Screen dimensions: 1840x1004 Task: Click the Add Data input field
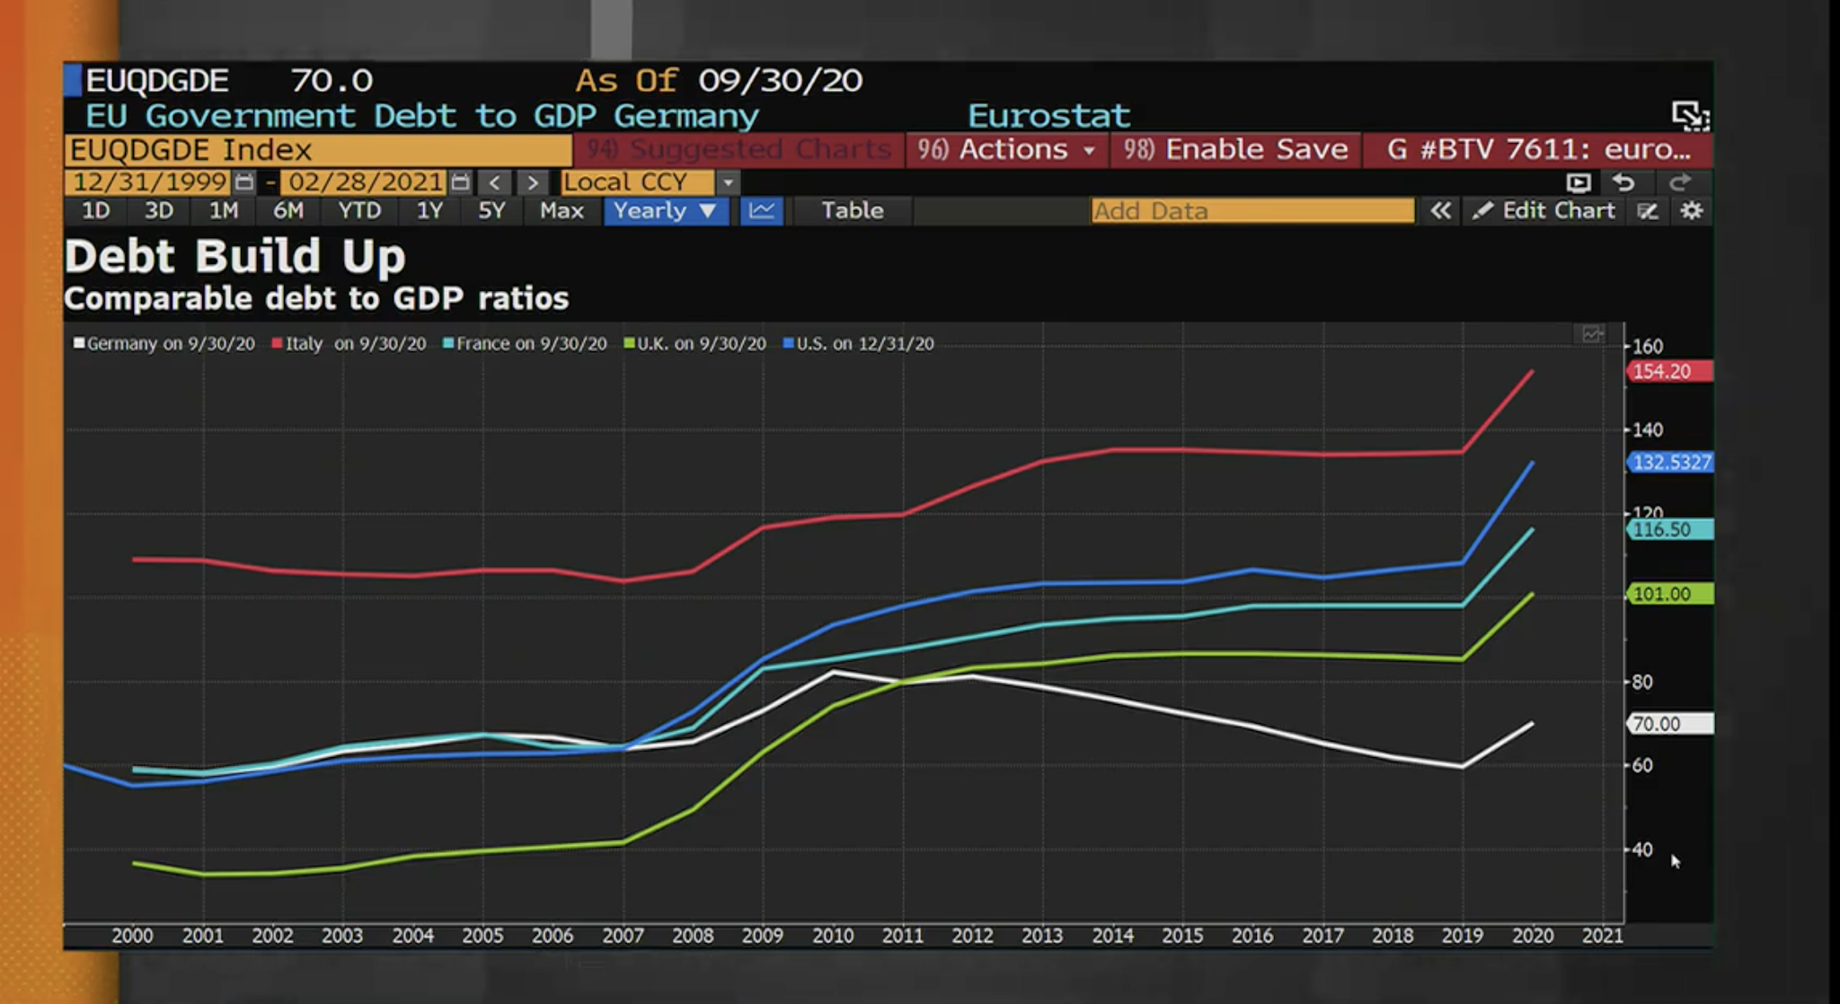pos(1252,211)
